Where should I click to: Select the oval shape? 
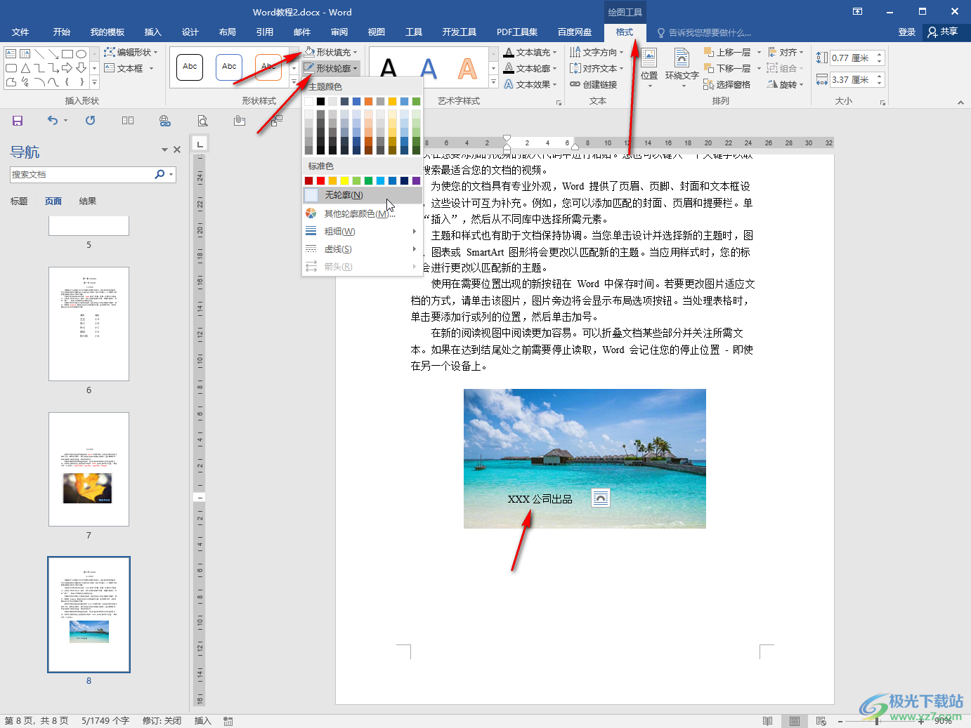[x=82, y=54]
